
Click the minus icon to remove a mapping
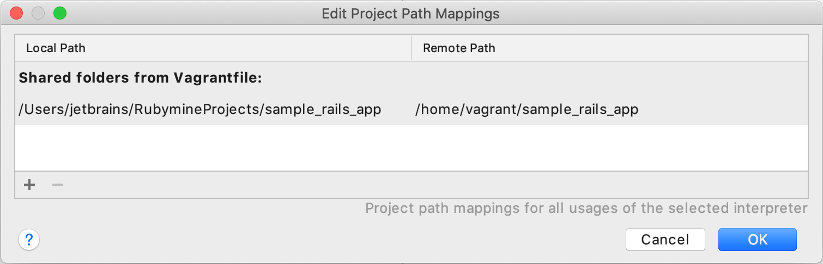pyautogui.click(x=58, y=185)
